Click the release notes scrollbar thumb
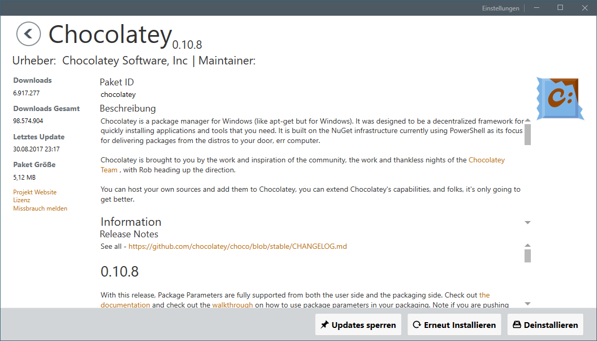 (x=528, y=256)
